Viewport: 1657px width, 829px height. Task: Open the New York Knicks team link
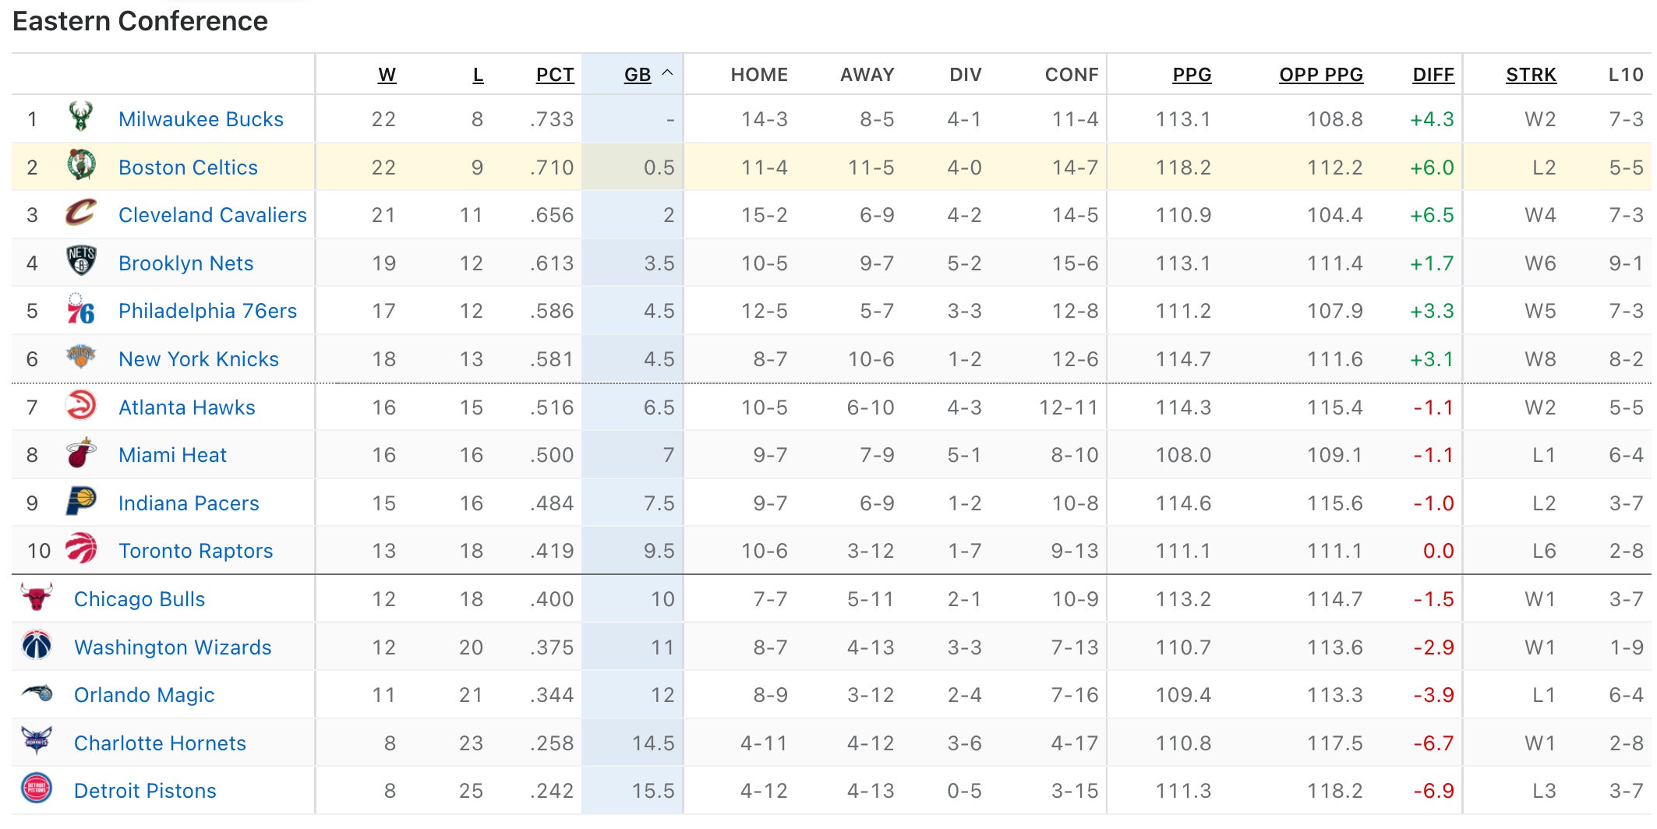click(198, 359)
